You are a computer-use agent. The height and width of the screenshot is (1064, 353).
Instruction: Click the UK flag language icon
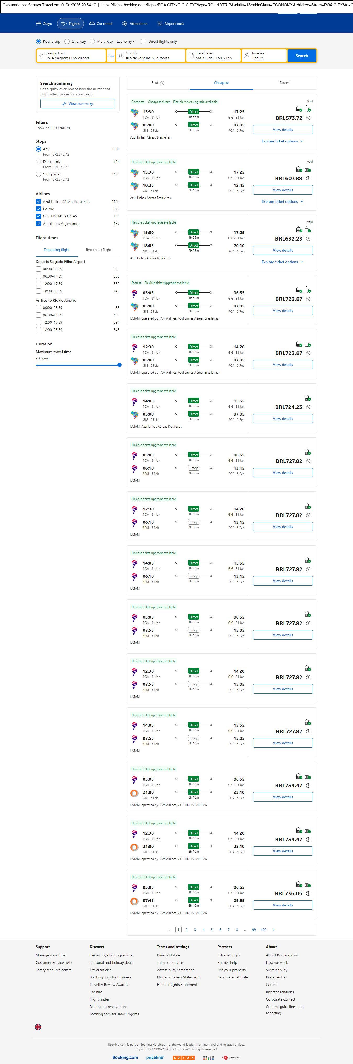tap(38, 1027)
